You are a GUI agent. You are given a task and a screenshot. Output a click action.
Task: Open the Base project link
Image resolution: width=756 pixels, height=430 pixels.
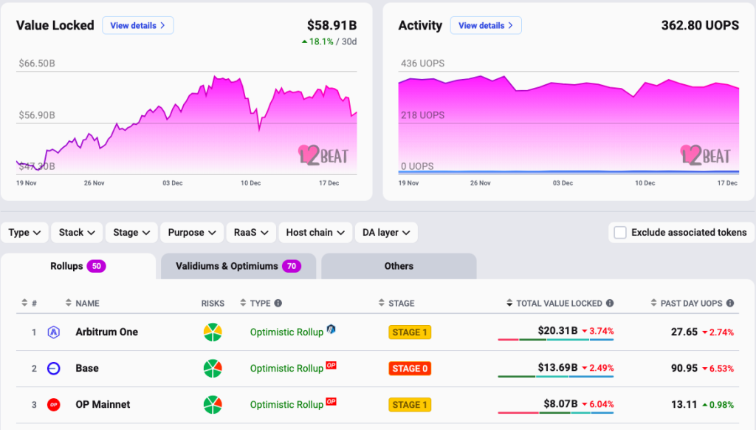pyautogui.click(x=87, y=368)
